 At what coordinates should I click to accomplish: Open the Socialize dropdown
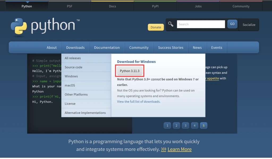249,25
